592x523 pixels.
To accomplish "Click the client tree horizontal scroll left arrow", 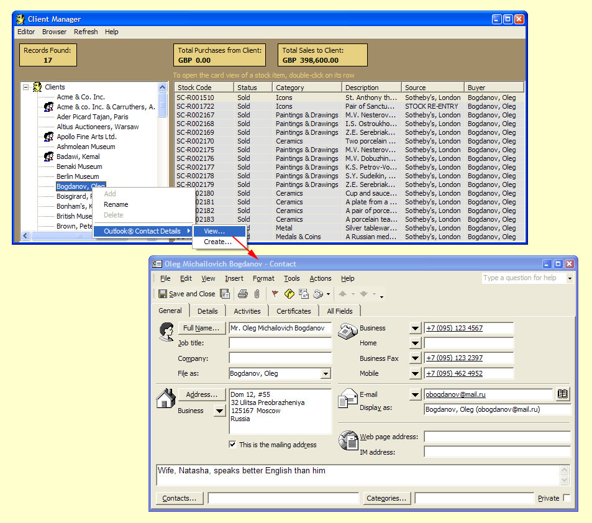I will click(x=25, y=235).
